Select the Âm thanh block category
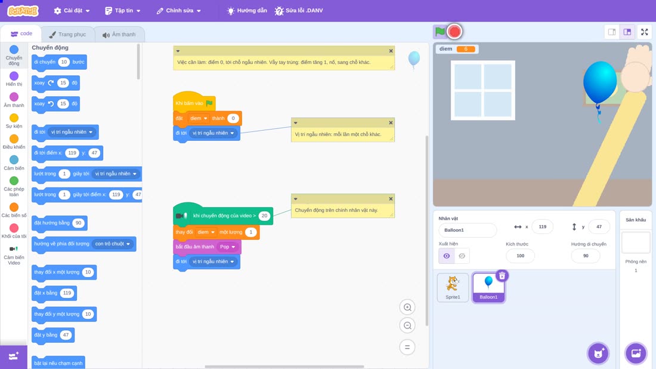The image size is (656, 369). [14, 100]
